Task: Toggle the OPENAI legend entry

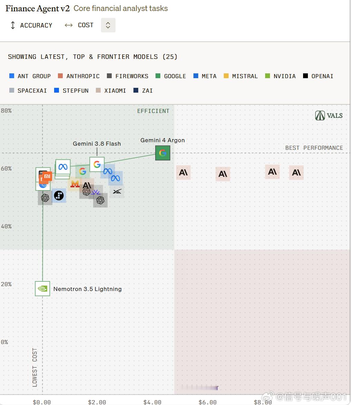Action: click(318, 76)
